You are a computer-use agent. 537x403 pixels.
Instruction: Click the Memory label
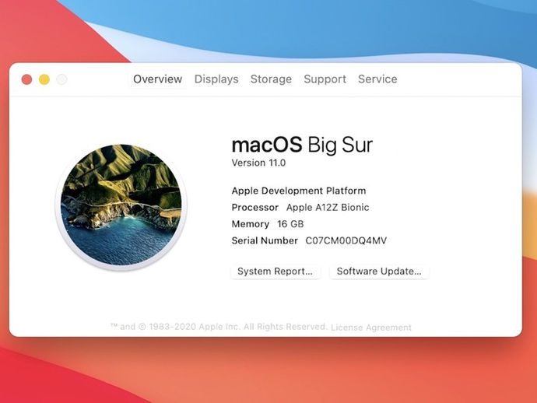coord(251,224)
